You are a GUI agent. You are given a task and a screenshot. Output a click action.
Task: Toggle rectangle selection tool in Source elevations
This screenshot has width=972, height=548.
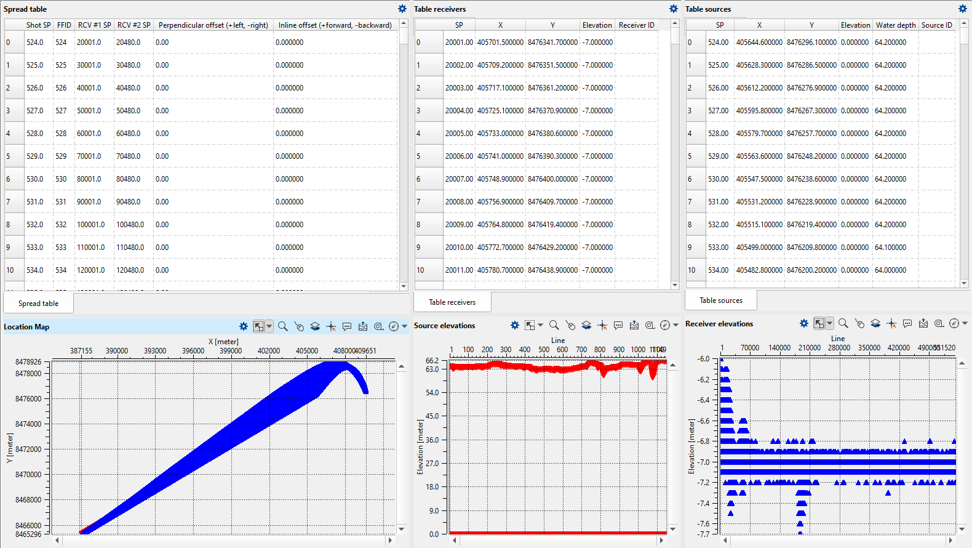coord(529,325)
